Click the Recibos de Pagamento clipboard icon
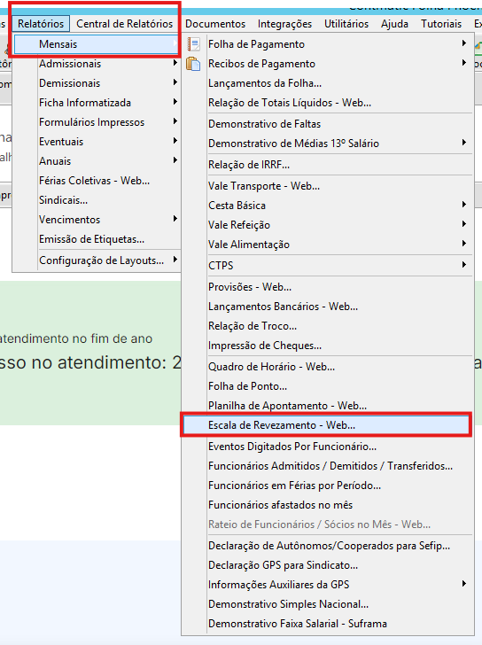The height and width of the screenshot is (645, 482). pos(193,64)
